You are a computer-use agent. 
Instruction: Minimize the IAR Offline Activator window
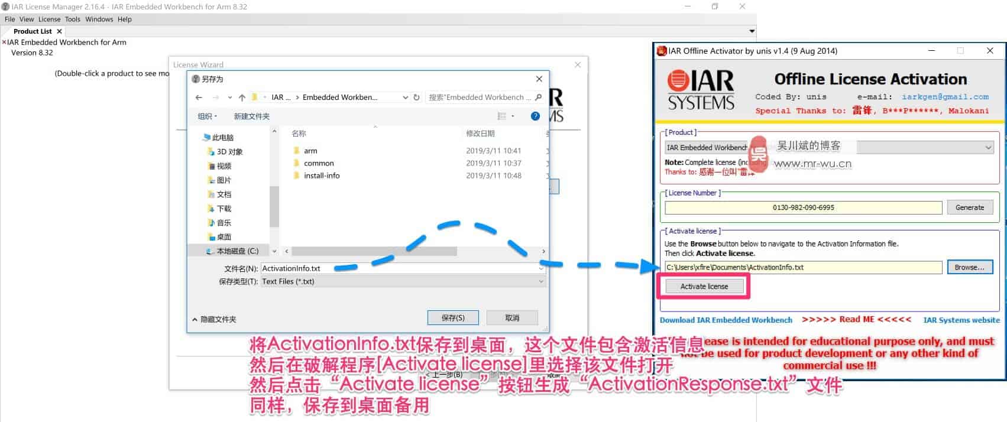click(x=931, y=51)
